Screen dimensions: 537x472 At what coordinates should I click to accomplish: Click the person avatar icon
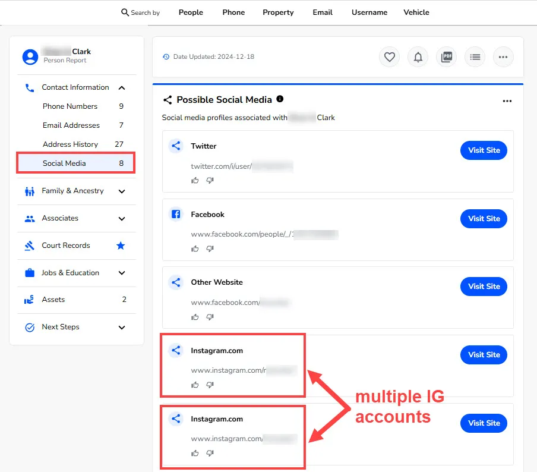(30, 57)
